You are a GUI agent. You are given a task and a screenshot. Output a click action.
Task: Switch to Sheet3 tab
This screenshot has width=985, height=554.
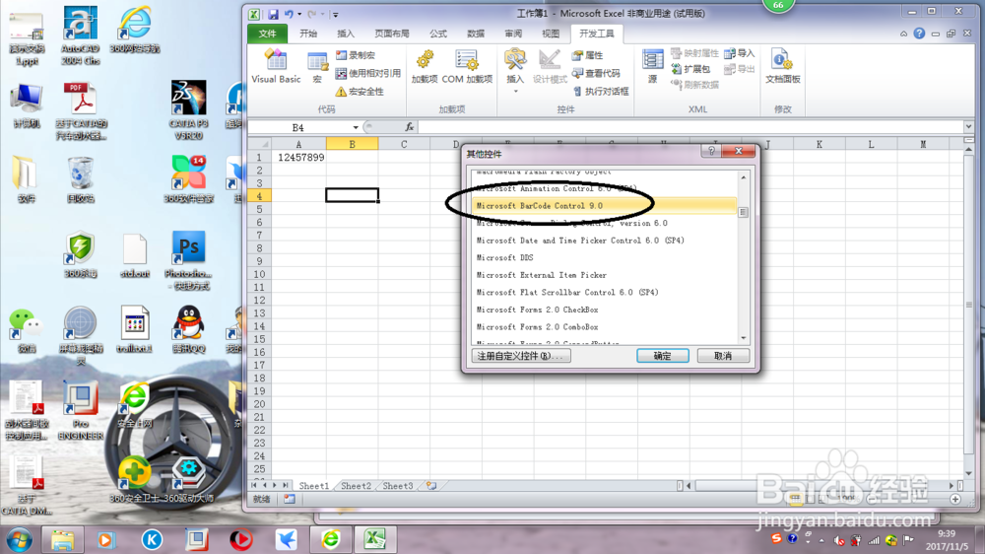tap(398, 486)
